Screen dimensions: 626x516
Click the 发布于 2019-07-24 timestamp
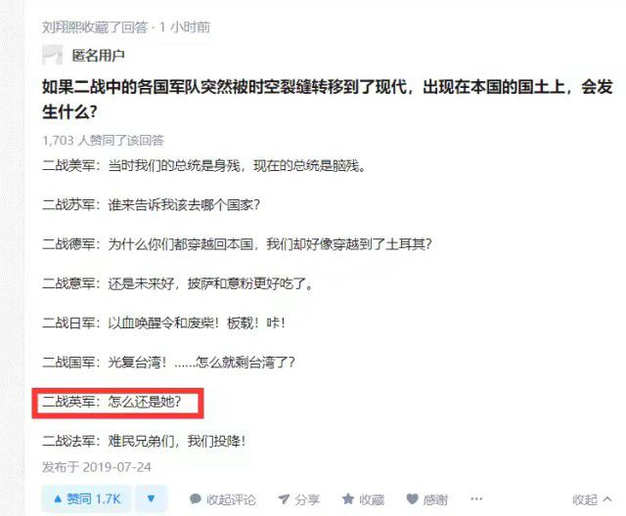[x=97, y=467]
